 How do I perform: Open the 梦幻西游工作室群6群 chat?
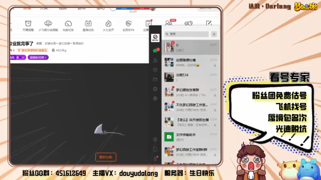point(191,151)
